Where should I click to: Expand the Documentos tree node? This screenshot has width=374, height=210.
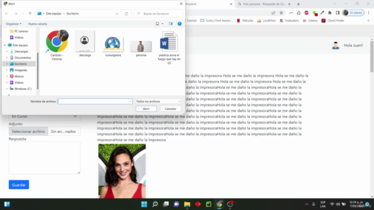click(x=7, y=58)
